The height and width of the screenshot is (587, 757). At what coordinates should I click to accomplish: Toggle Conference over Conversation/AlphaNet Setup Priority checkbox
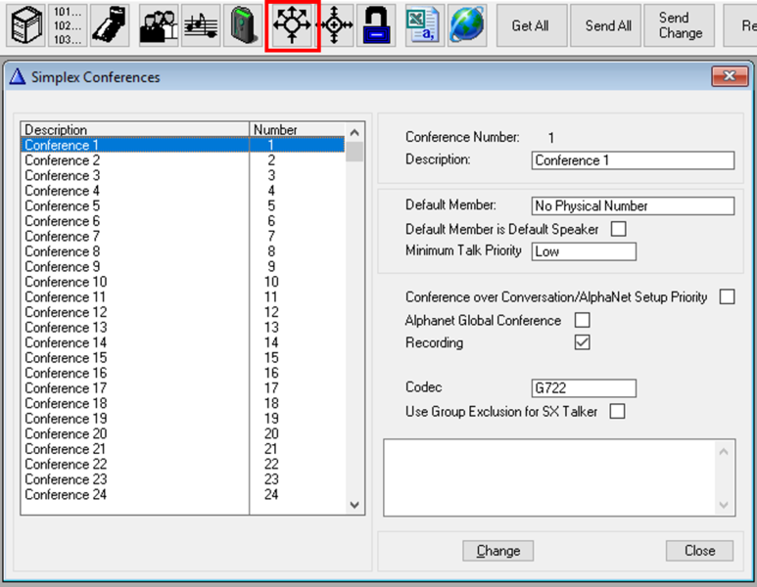click(x=727, y=296)
